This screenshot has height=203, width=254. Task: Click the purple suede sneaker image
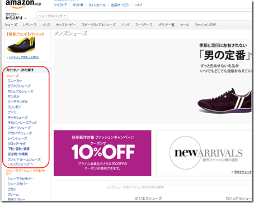224,101
